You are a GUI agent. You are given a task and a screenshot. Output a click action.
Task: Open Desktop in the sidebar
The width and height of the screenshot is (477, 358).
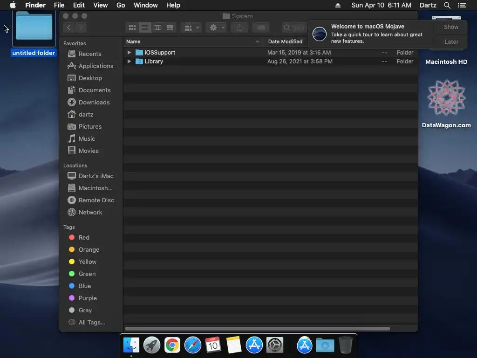point(90,78)
